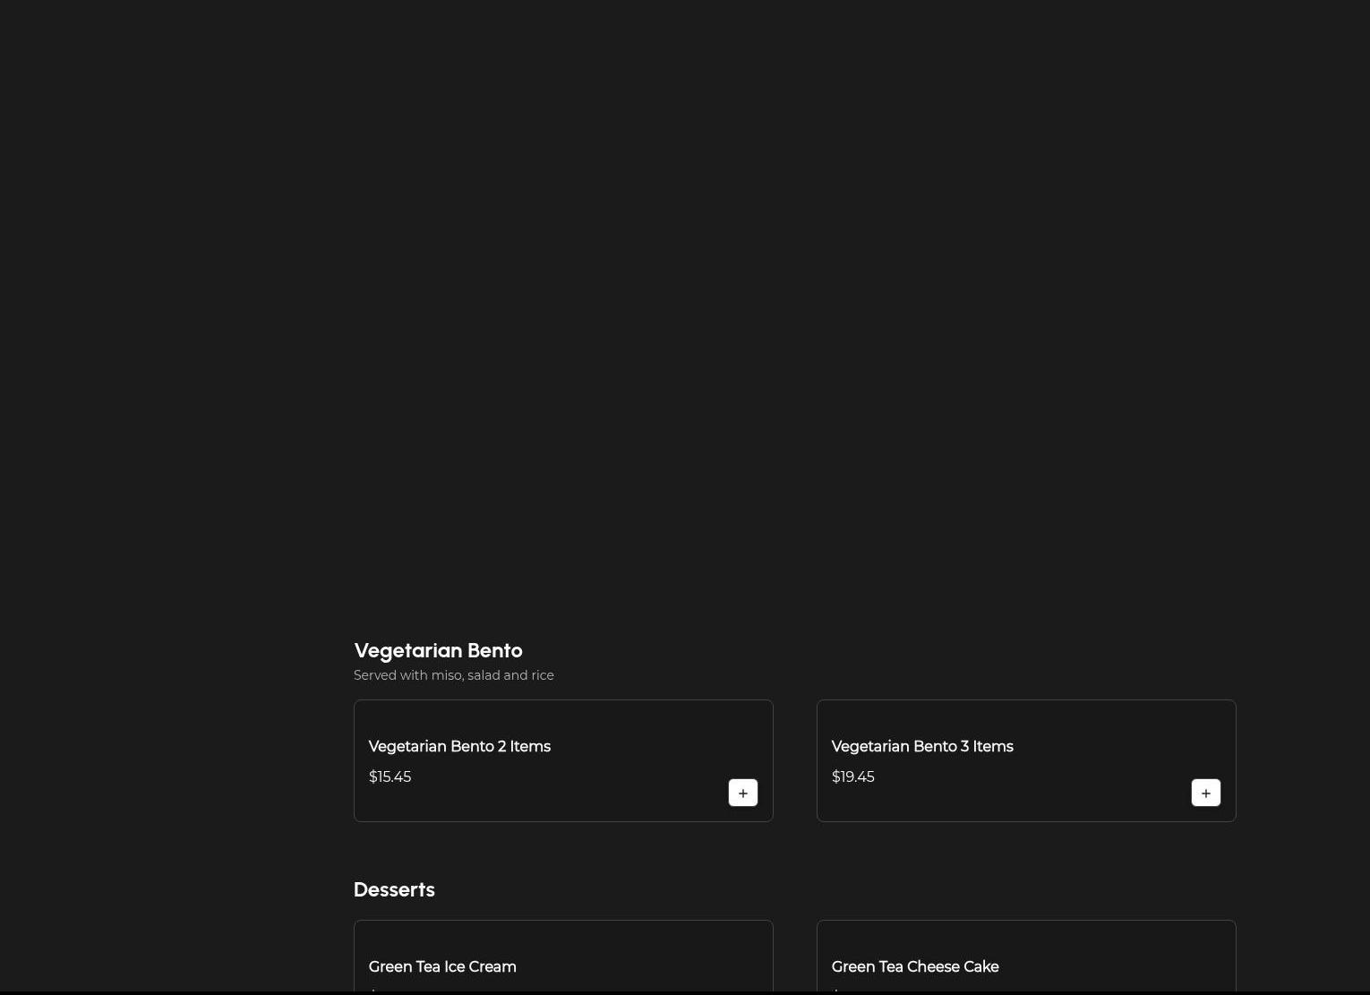Click the Vegetarian Bento section heading
The image size is (1370, 995).
click(438, 650)
